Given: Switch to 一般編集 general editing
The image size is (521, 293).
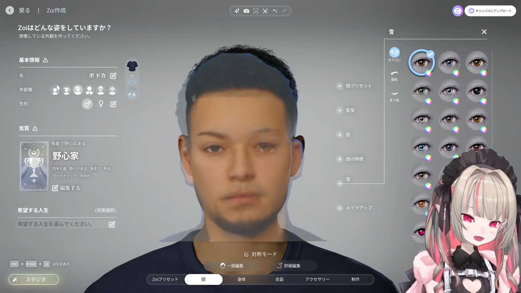Looking at the screenshot, I should pos(232,266).
